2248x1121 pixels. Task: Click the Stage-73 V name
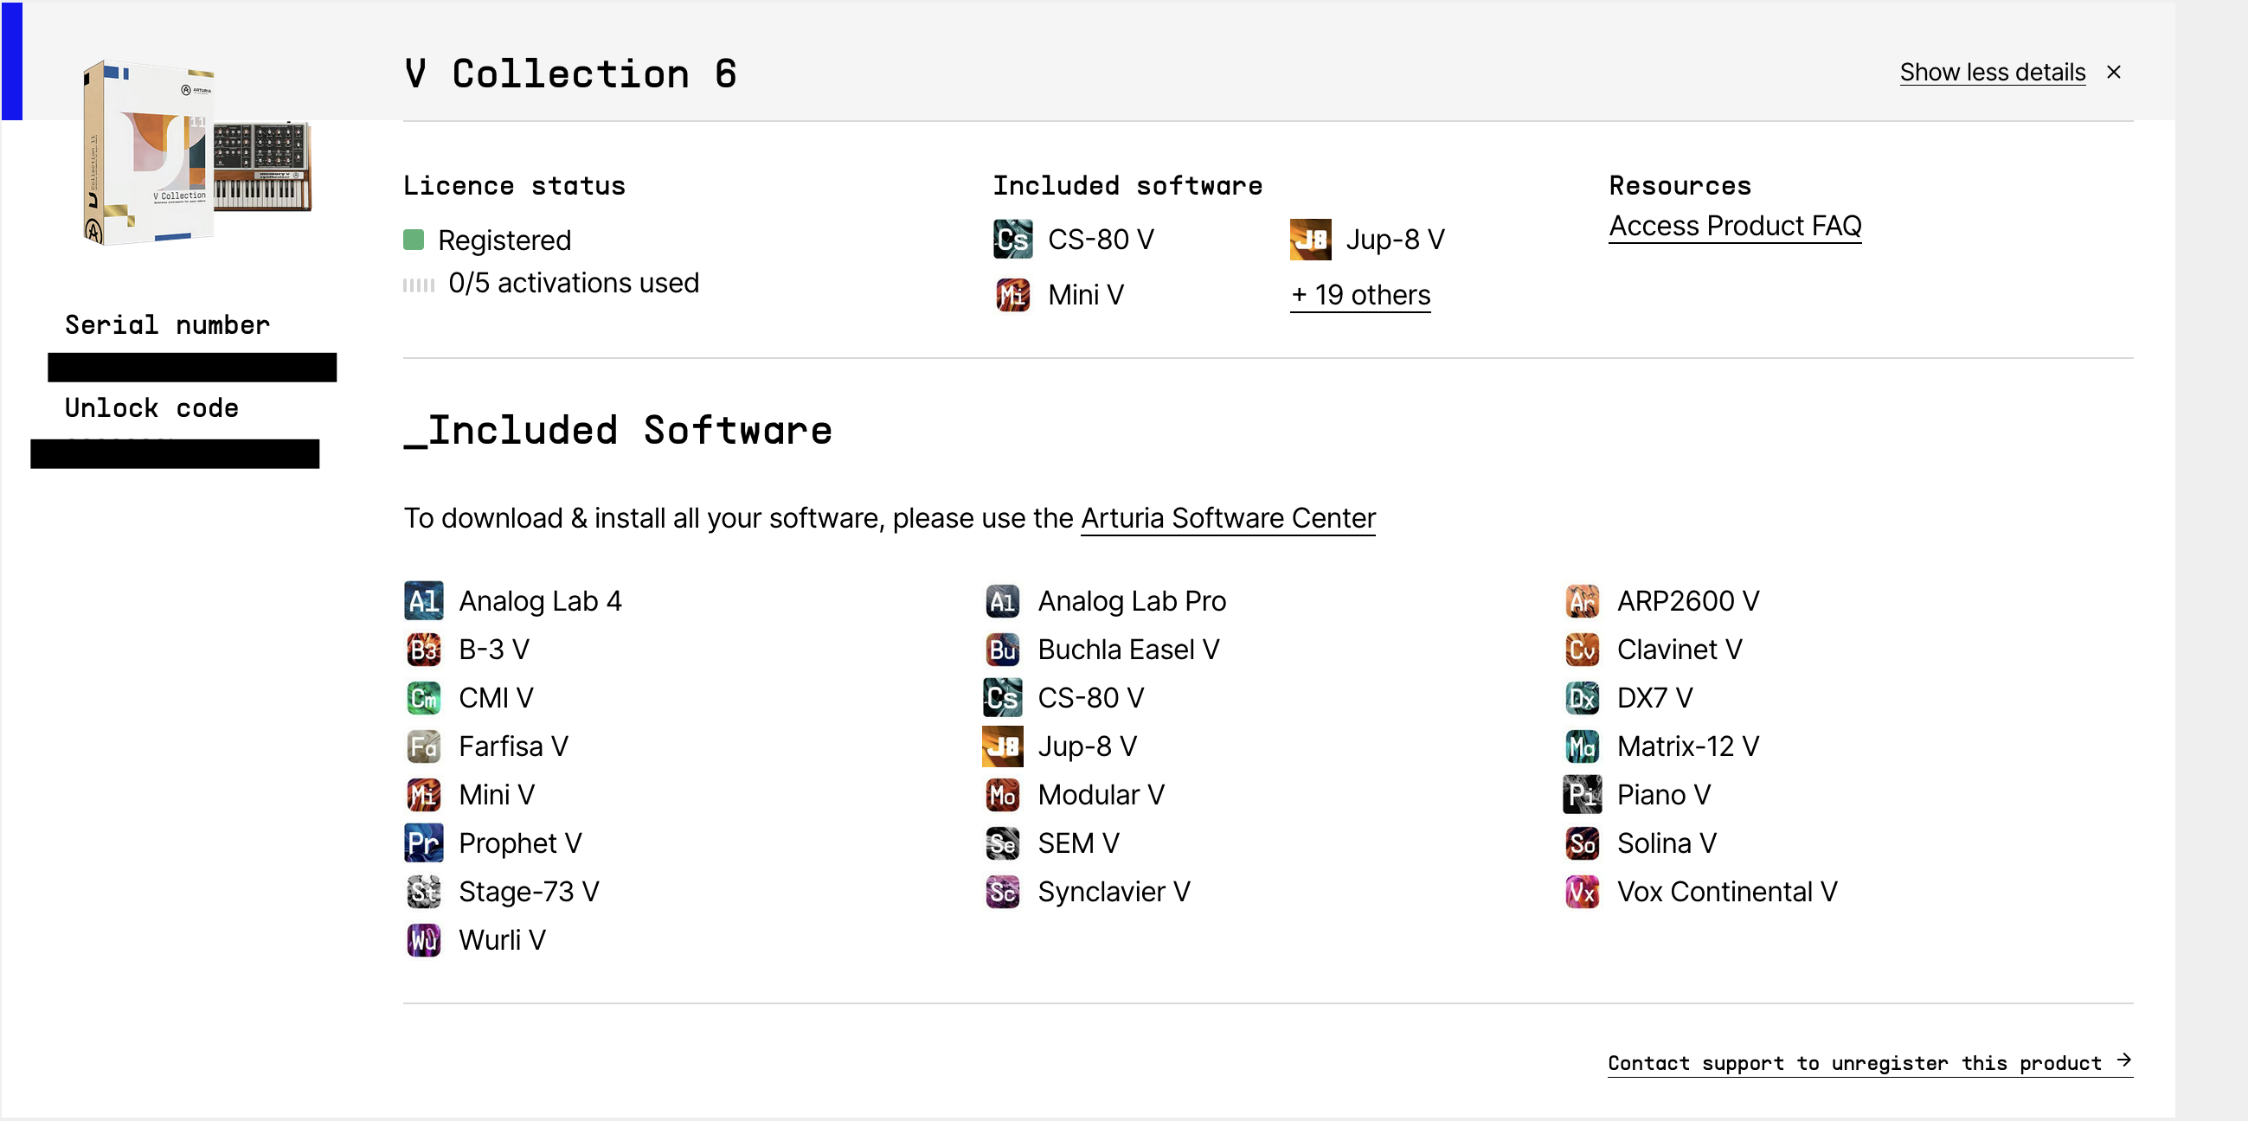point(529,892)
